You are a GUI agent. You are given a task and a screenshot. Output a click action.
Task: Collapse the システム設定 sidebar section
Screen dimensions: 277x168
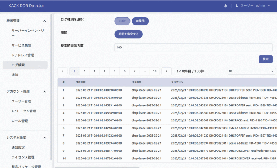pos(45,138)
